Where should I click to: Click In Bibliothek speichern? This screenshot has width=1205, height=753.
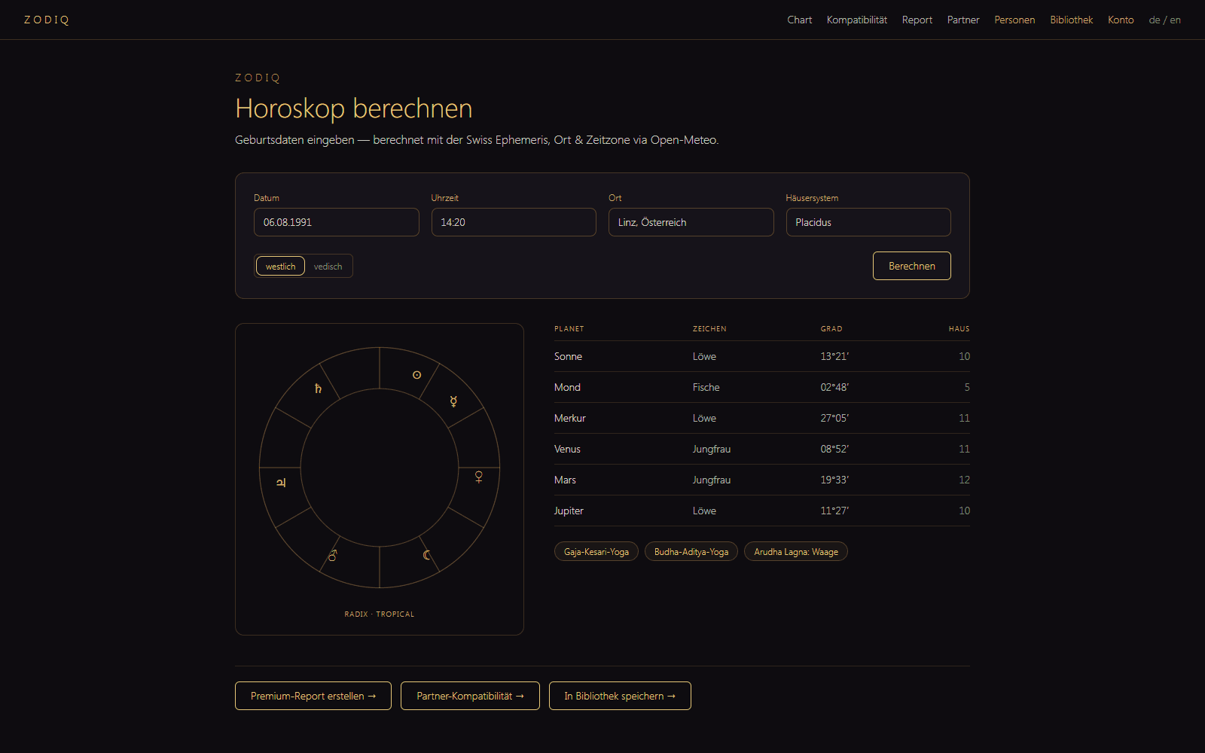[x=620, y=696]
